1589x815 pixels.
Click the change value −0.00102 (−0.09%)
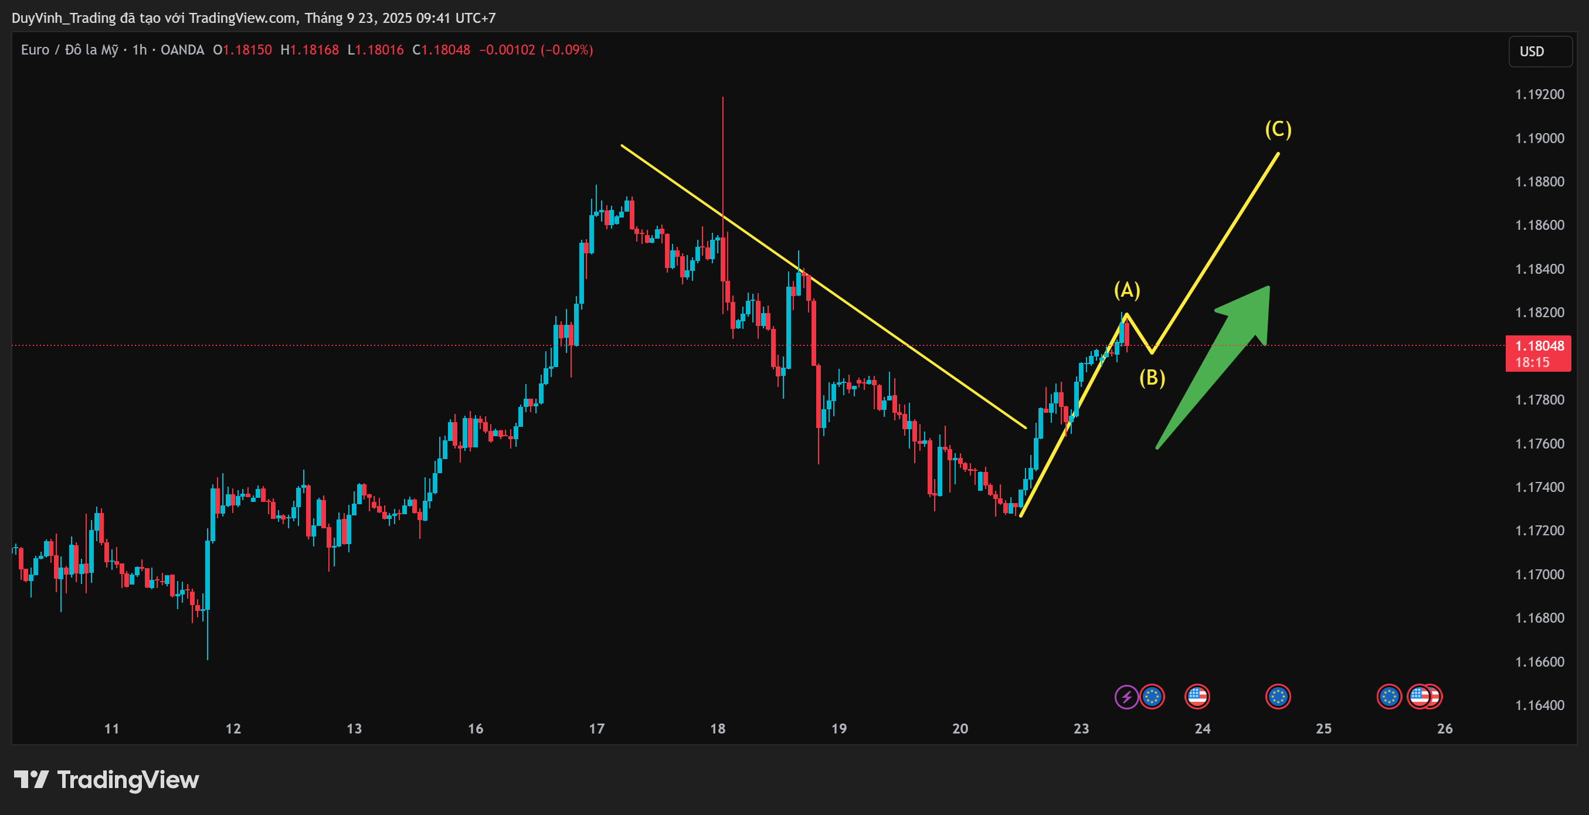point(536,50)
